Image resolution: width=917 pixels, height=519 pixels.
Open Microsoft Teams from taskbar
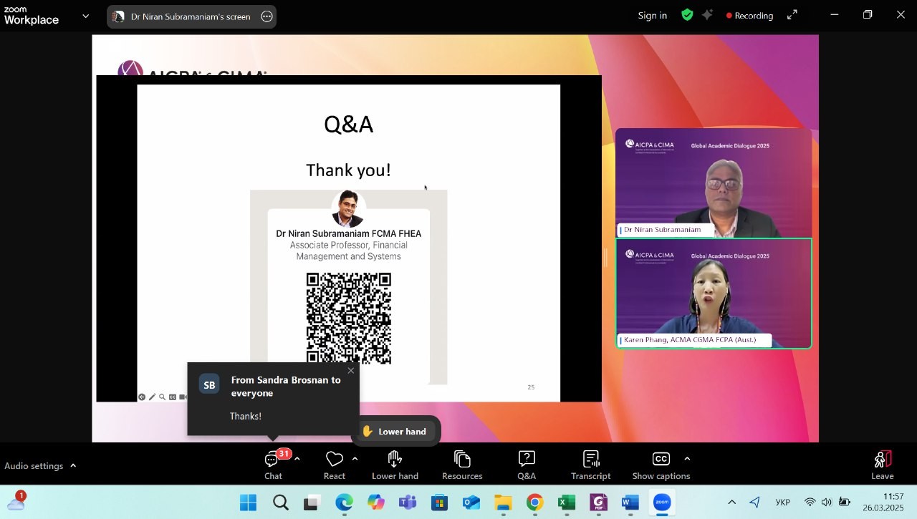(x=408, y=503)
